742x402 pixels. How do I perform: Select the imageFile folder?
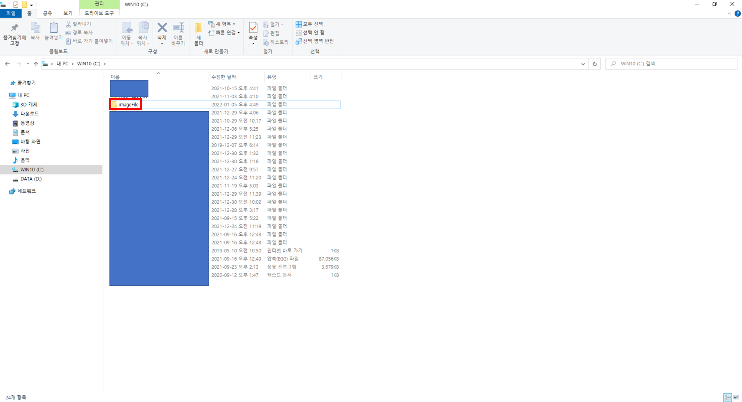128,105
